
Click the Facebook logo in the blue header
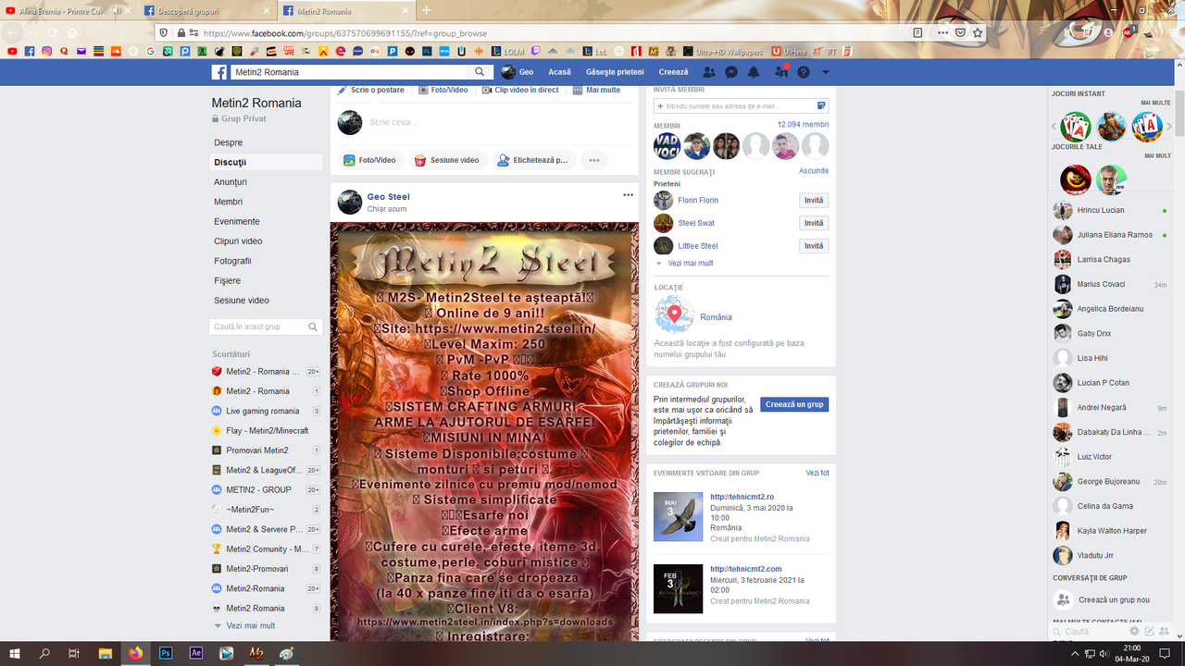(x=219, y=72)
